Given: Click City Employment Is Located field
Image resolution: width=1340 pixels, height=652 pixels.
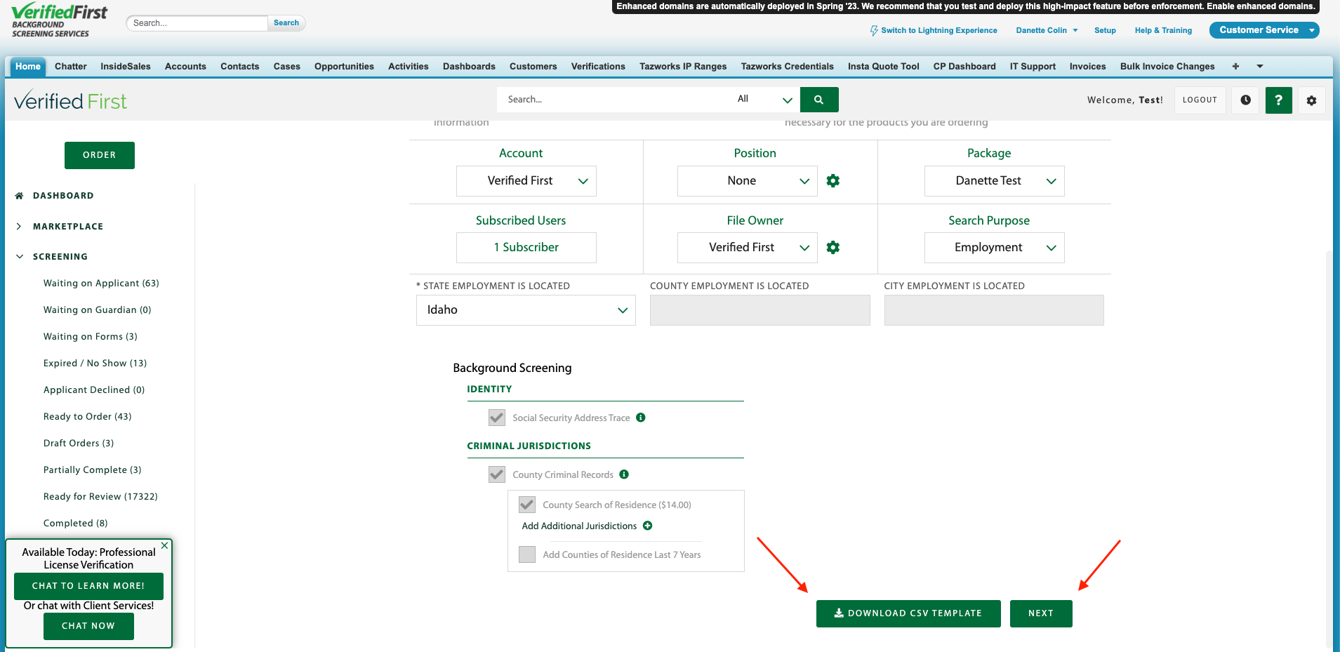Looking at the screenshot, I should [x=994, y=310].
